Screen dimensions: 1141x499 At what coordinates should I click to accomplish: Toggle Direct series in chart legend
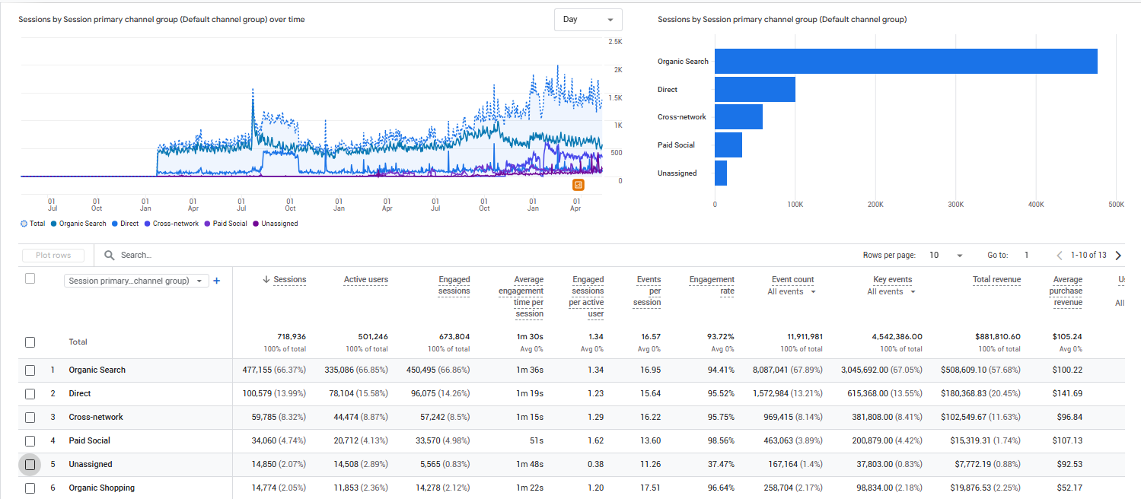[125, 224]
